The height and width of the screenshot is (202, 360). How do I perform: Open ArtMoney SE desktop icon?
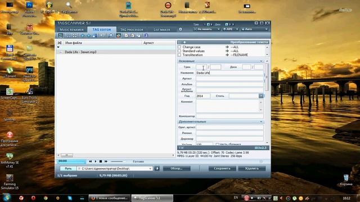(x=10, y=160)
